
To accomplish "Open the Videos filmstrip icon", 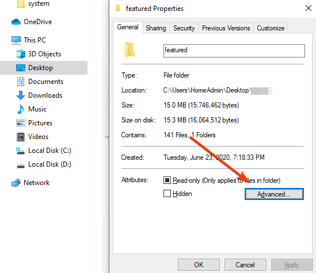I will pos(21,137).
